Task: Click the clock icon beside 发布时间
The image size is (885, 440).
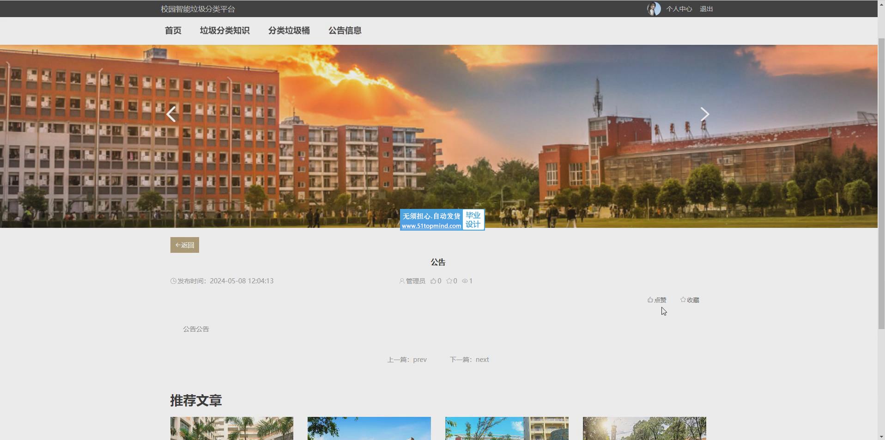Action: pyautogui.click(x=173, y=281)
